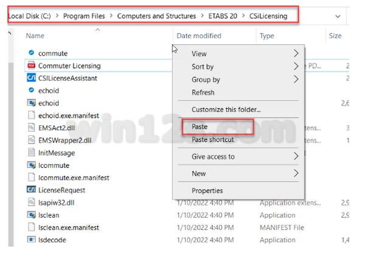365x257 pixels.
Task: Click the Commuter Licensing PDF icon
Action: pos(32,65)
